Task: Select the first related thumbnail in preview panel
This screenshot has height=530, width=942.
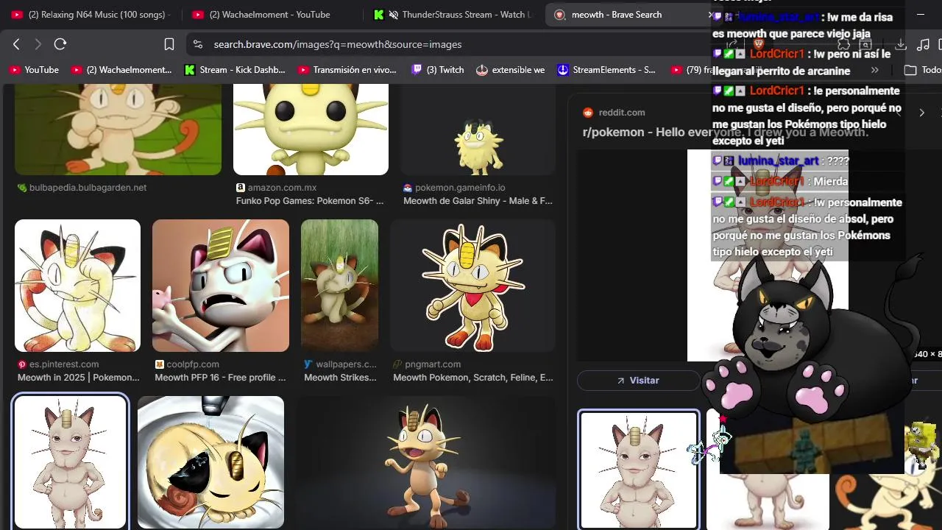Action: [x=638, y=470]
